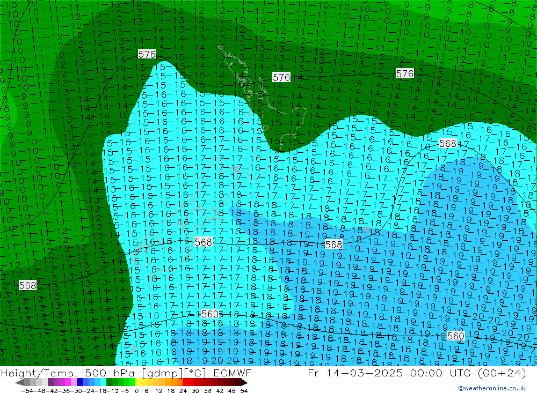This screenshot has height=393, width=537.
Task: Click the 'ECMWF' model name
Action: (232, 373)
